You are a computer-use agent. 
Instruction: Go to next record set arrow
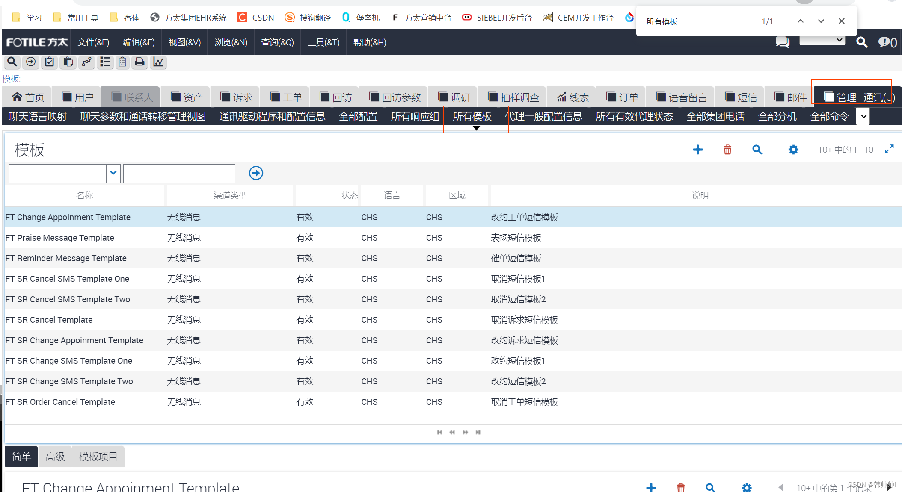pos(465,432)
